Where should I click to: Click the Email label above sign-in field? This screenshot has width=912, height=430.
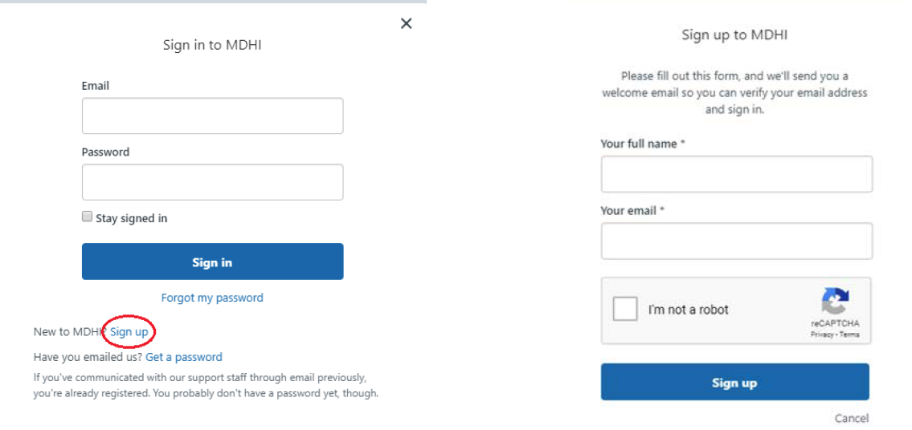tap(96, 86)
